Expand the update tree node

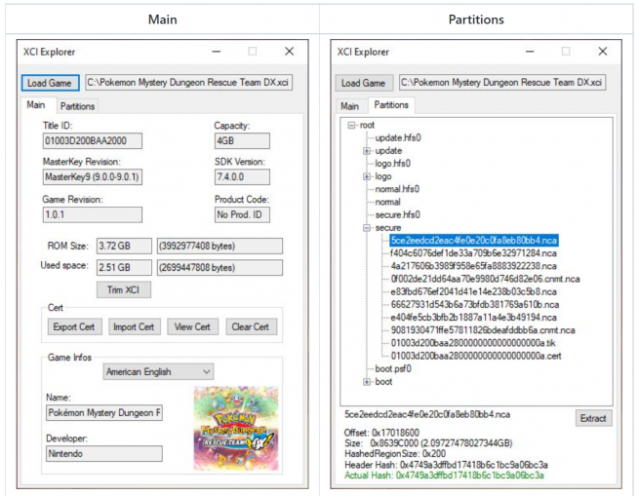tap(367, 151)
